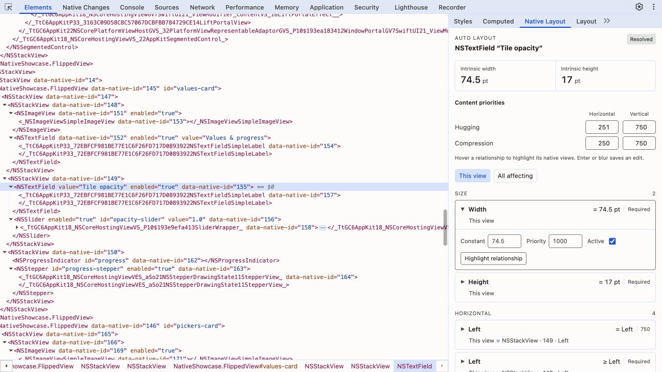Collapse NSSlider opacity-slider node
This screenshot has height=372, width=662.
pyautogui.click(x=11, y=220)
